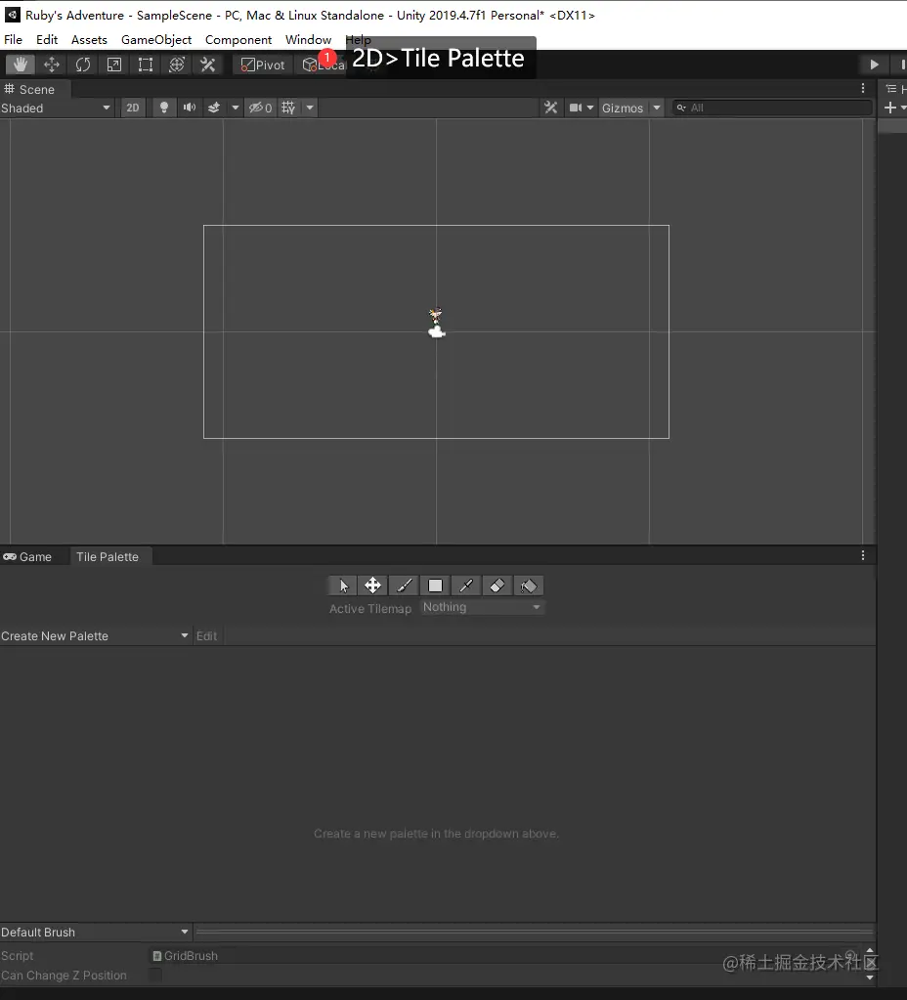
Task: Open Create New Palette dropdown
Action: point(96,635)
